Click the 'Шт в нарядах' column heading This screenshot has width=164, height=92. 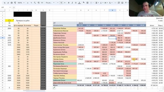click(18, 26)
